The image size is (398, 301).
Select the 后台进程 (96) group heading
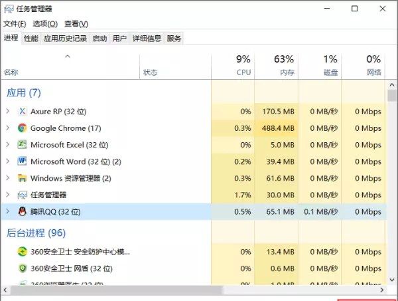coord(36,233)
